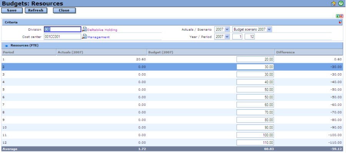Click the Cost center input field
Viewport: 346px width, 153px height.
pos(63,36)
